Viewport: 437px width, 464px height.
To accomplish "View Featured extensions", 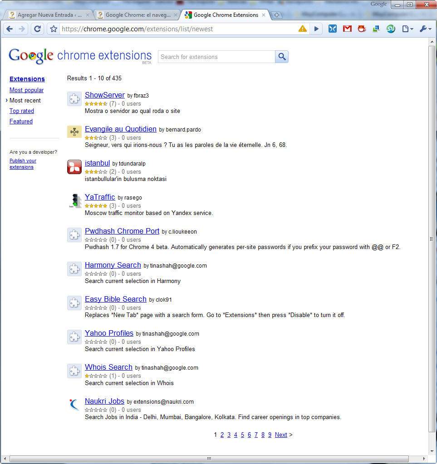I will coord(21,121).
